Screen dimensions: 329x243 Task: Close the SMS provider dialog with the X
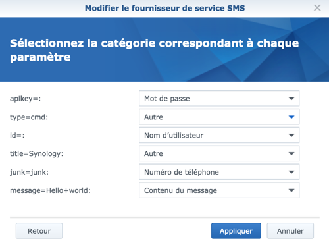pyautogui.click(x=317, y=8)
